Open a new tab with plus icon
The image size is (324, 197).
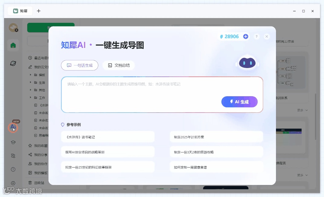pos(39,11)
